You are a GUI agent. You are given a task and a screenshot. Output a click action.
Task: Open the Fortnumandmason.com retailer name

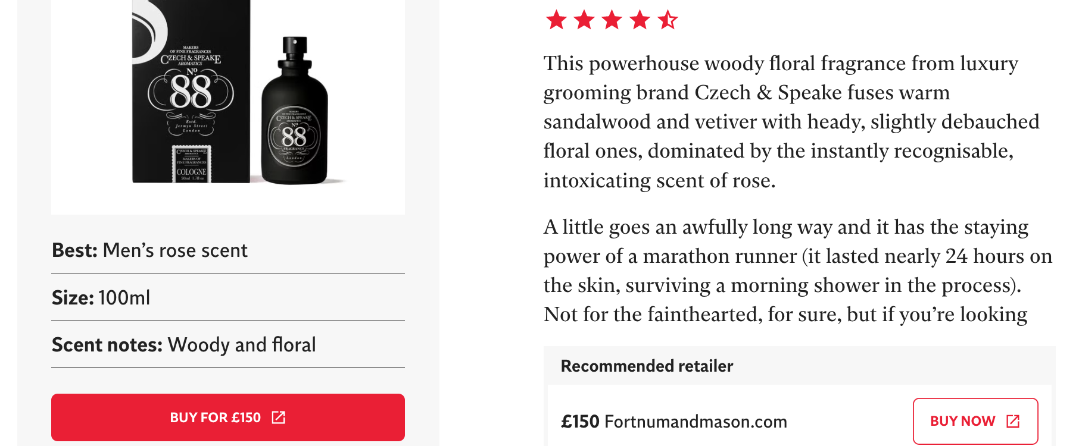coord(696,422)
